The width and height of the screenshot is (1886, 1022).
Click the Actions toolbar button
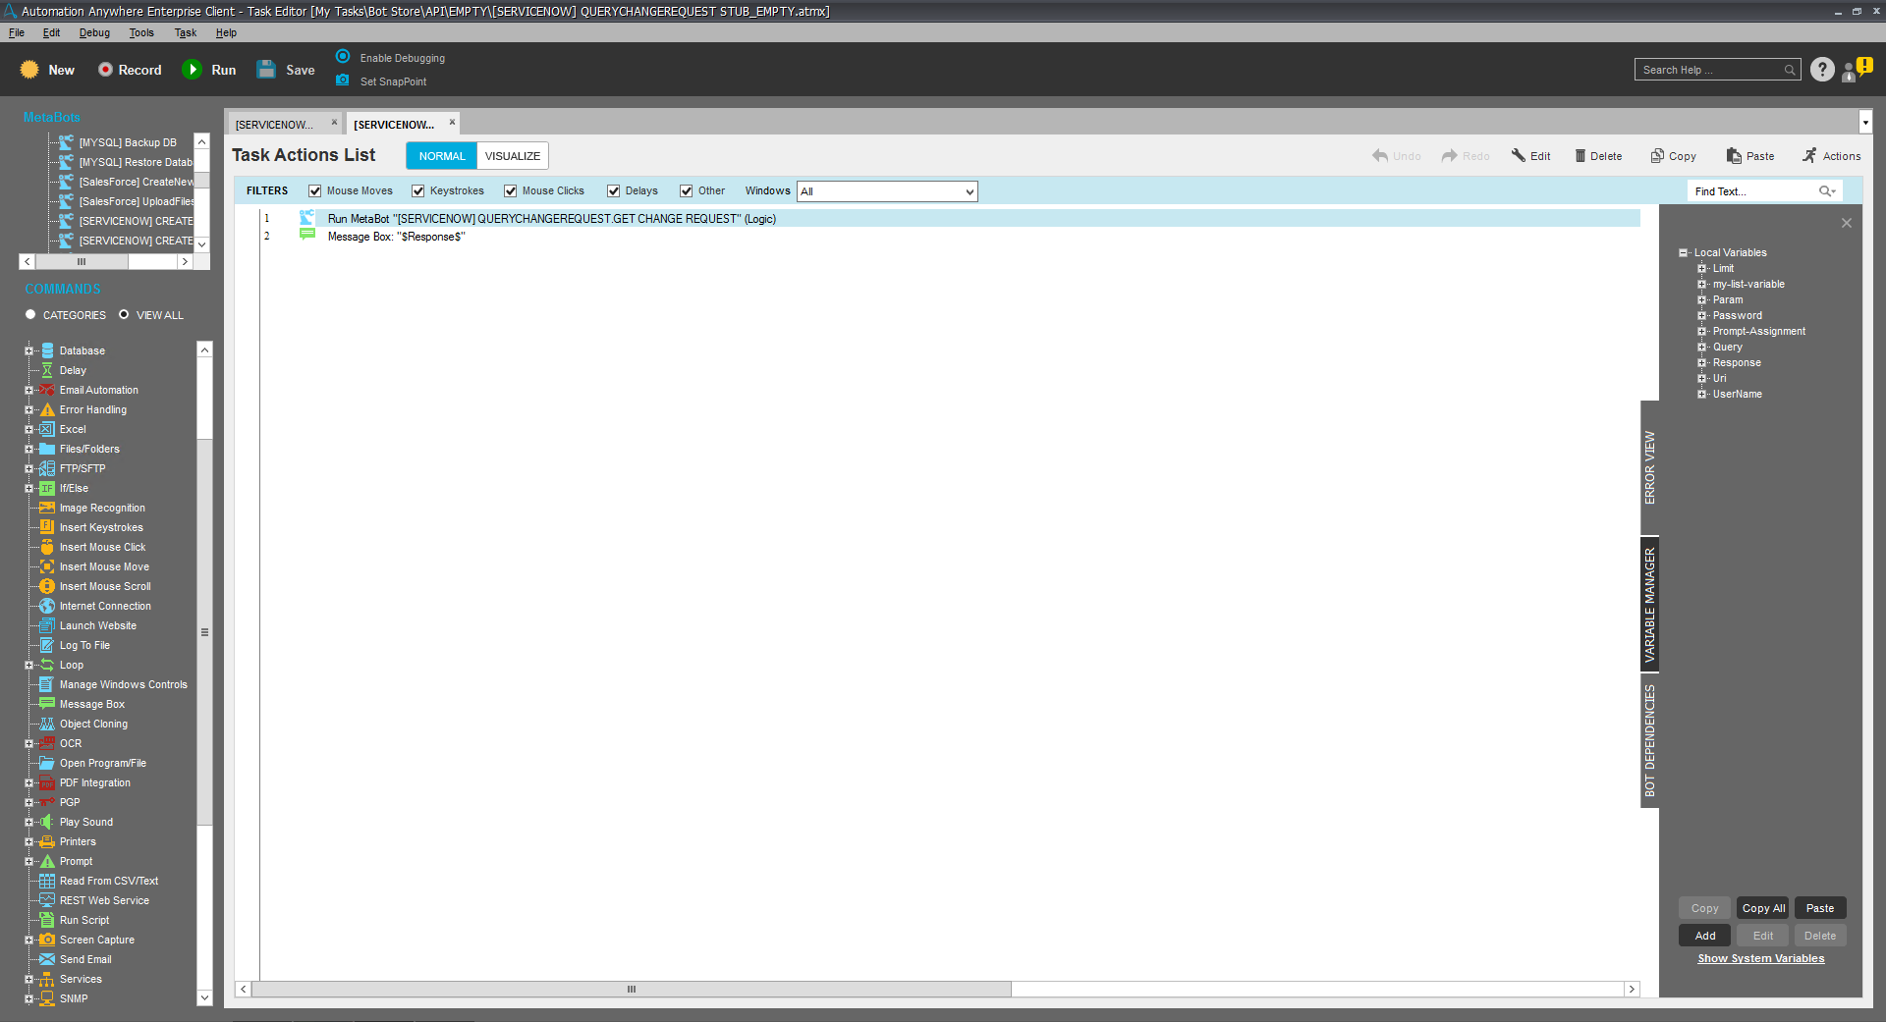[x=1832, y=156]
